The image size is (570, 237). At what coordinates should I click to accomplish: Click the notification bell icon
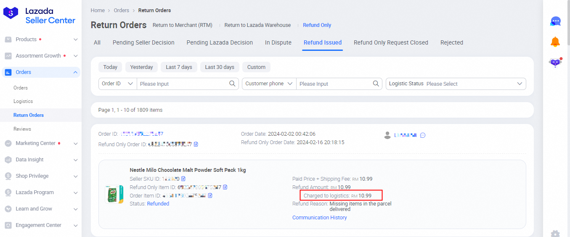tap(555, 42)
